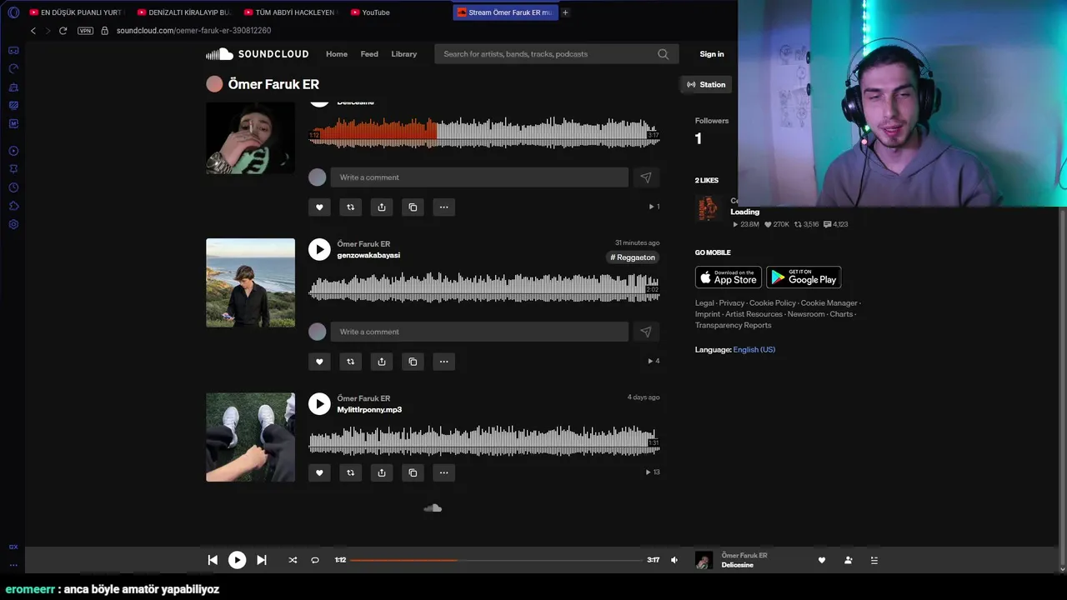Open the Artist Resources link
The image size is (1067, 600).
coord(754,314)
